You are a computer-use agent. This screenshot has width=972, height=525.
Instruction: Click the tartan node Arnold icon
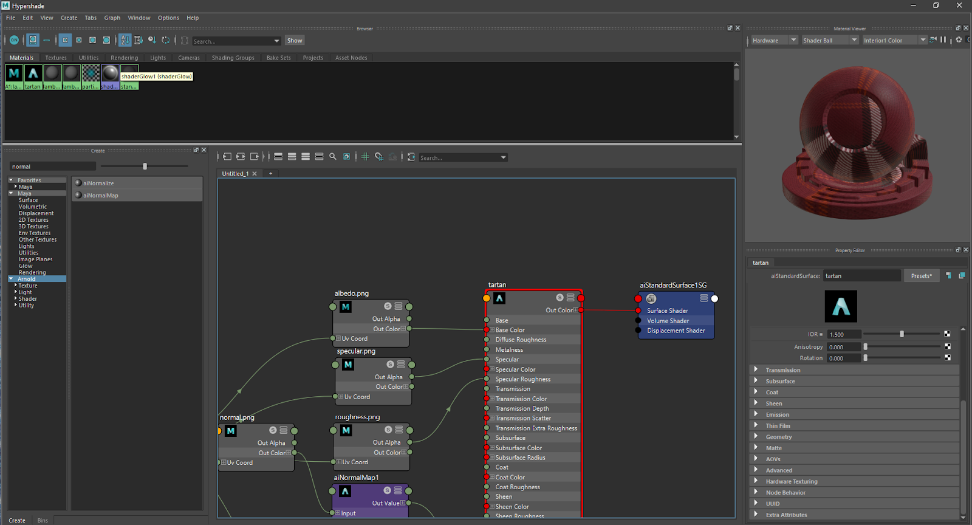pyautogui.click(x=499, y=298)
